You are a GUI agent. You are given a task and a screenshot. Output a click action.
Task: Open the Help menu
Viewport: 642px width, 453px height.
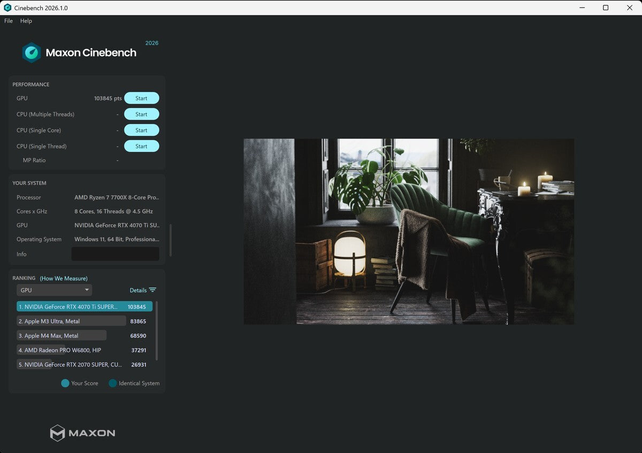(x=26, y=21)
